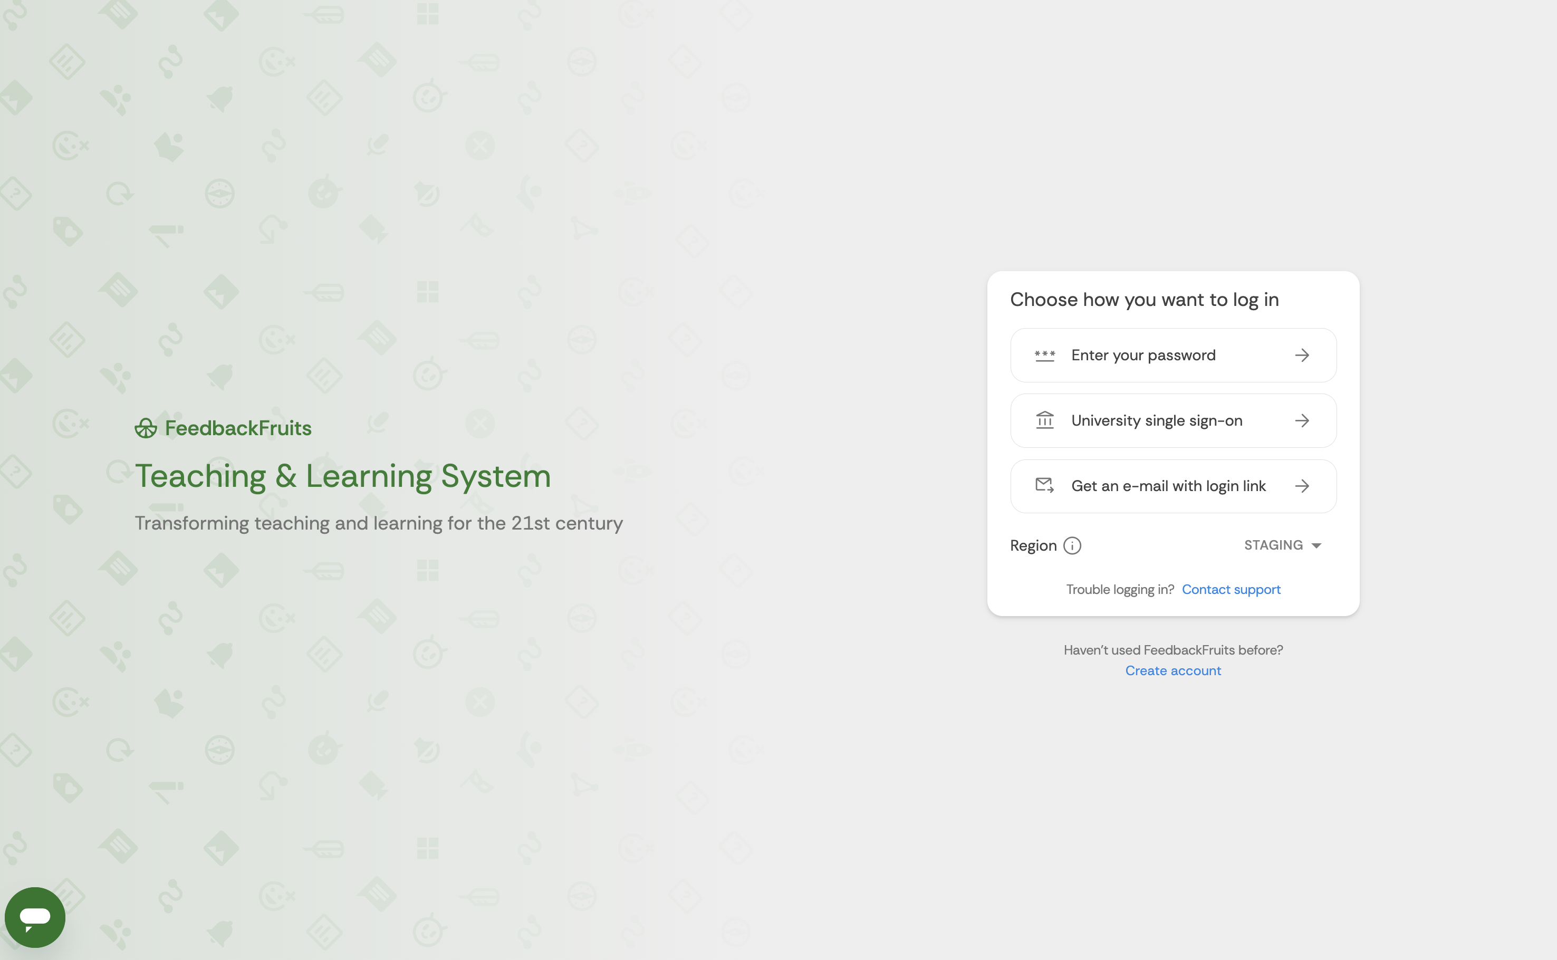1557x960 pixels.
Task: Open the chat support bubble icon
Action: click(x=35, y=917)
